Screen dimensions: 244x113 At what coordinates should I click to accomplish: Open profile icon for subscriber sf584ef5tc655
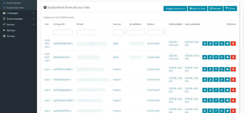[x=205, y=57]
